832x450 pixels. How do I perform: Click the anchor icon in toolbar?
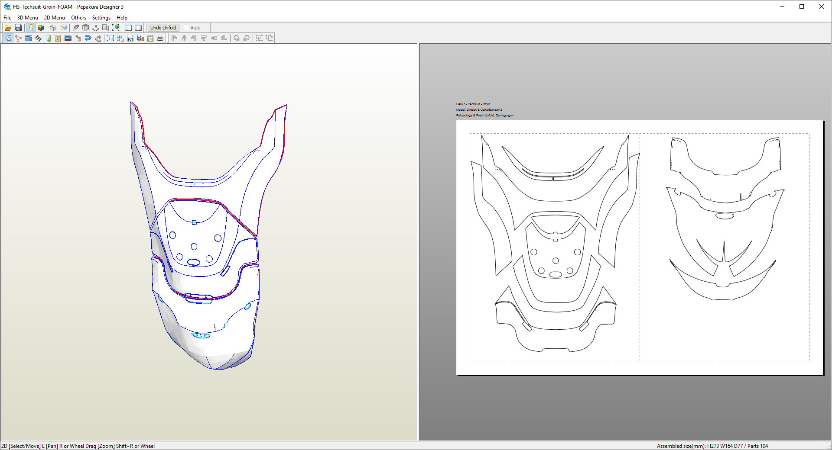(x=96, y=28)
